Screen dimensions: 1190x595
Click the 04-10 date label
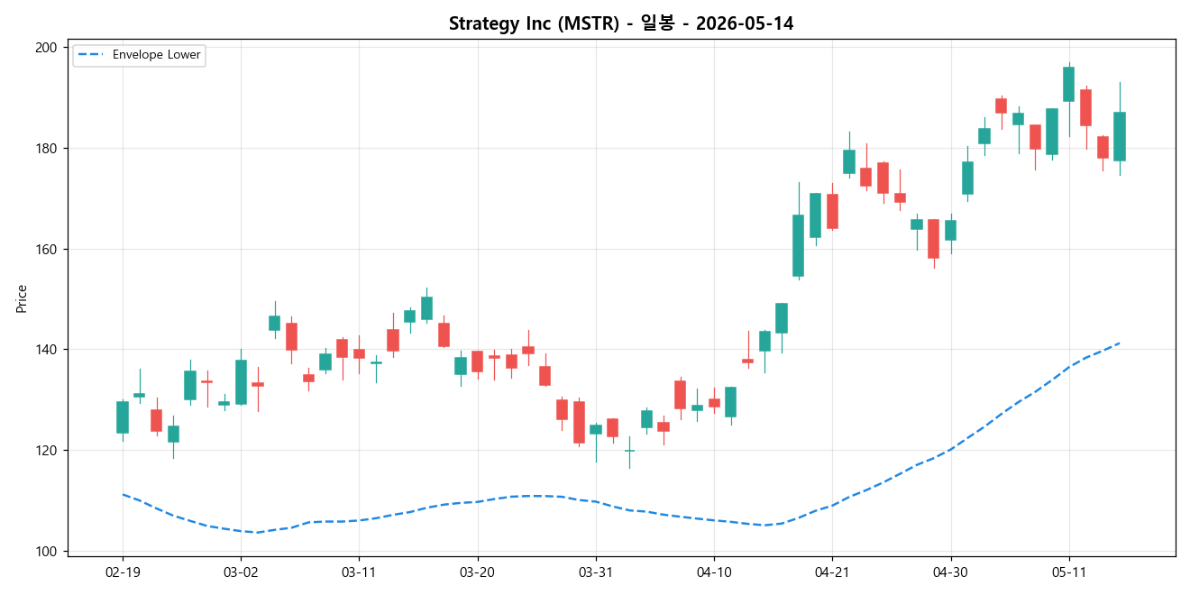pos(714,572)
